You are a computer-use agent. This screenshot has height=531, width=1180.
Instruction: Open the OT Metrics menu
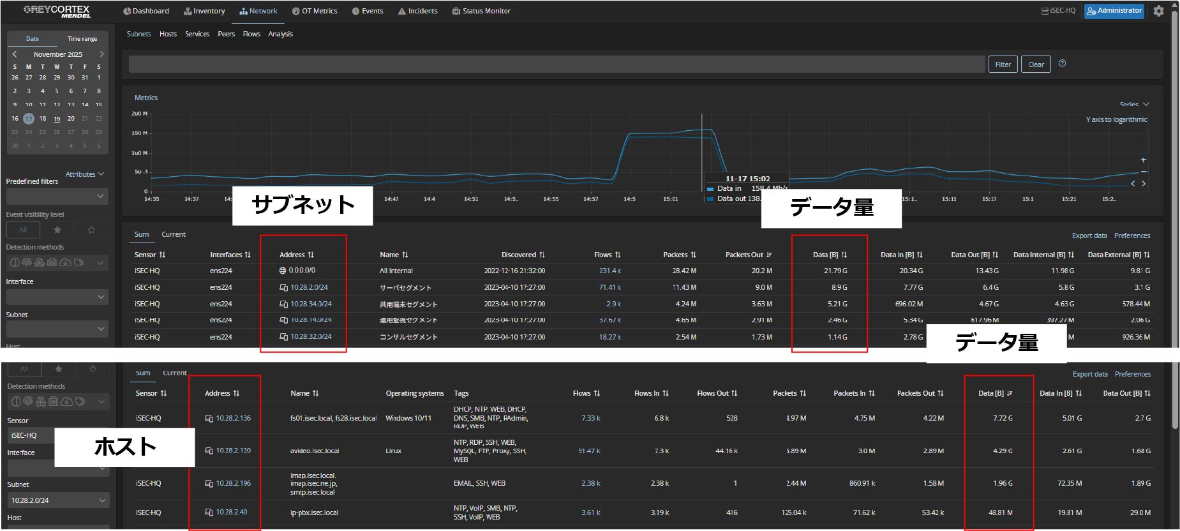pyautogui.click(x=315, y=11)
